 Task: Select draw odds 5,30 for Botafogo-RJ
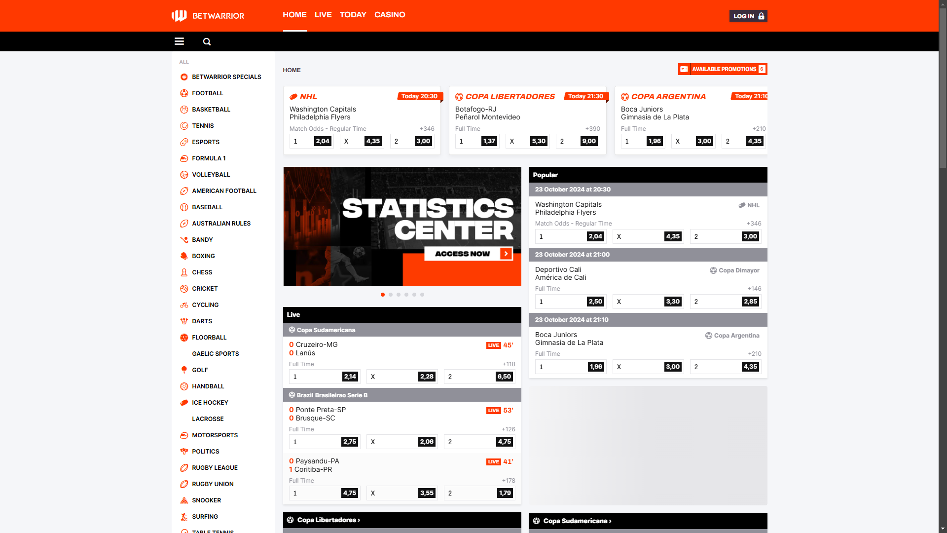tap(528, 141)
